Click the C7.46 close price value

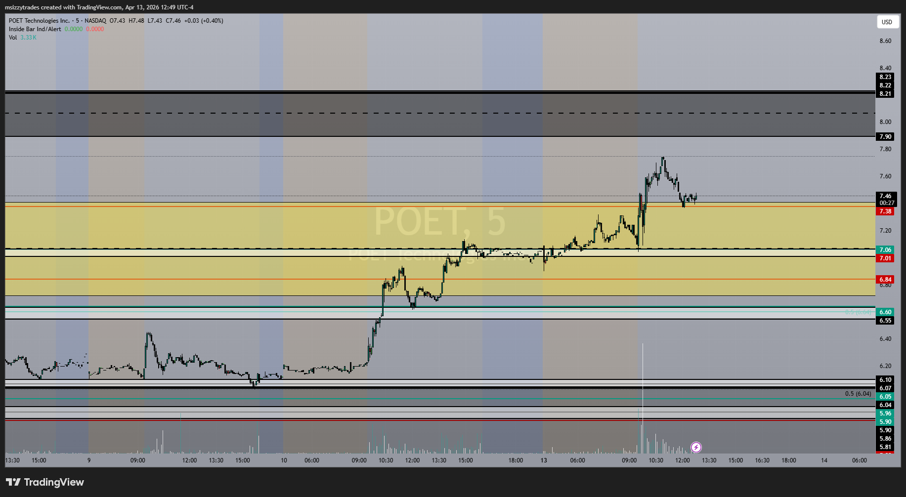pos(173,21)
